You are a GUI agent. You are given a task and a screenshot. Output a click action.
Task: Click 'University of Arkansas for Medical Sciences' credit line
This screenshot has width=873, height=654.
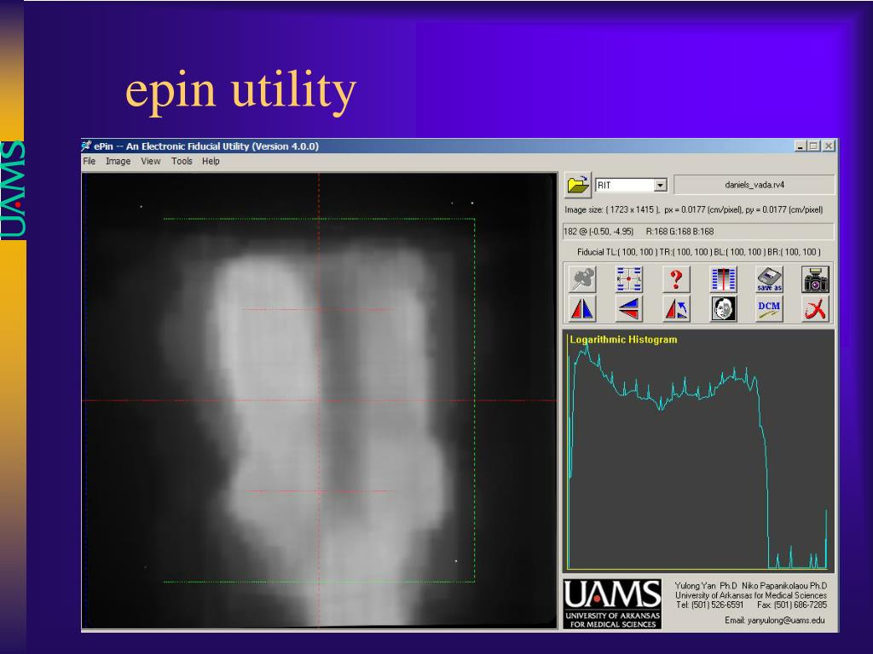[x=751, y=595]
